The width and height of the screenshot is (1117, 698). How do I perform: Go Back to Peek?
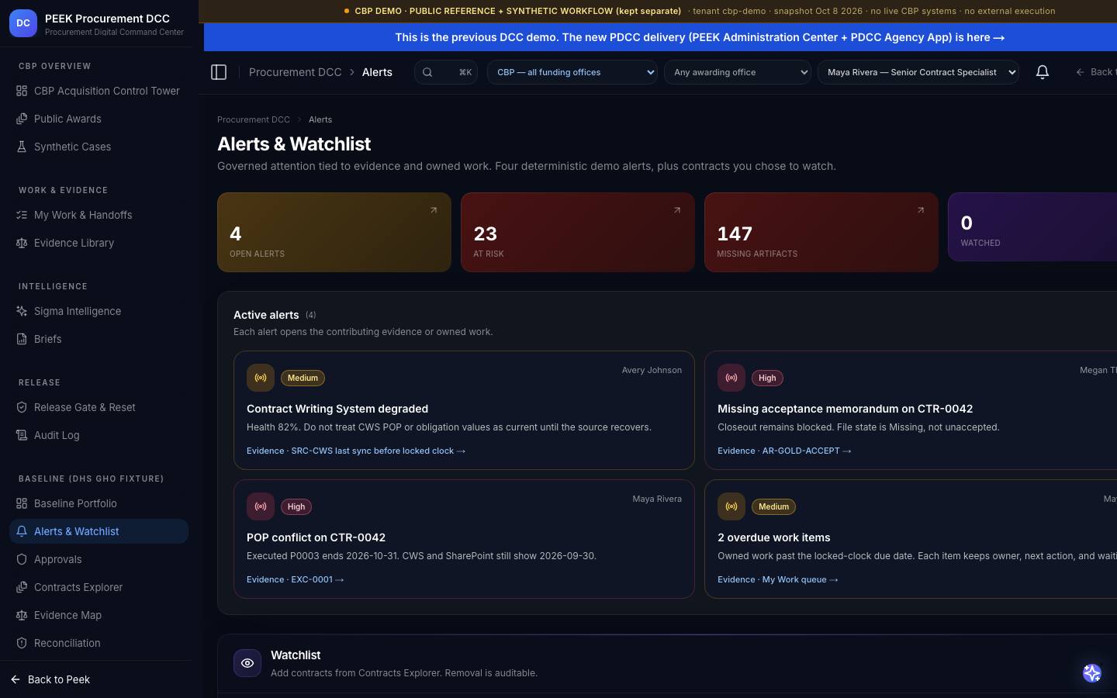[51, 679]
